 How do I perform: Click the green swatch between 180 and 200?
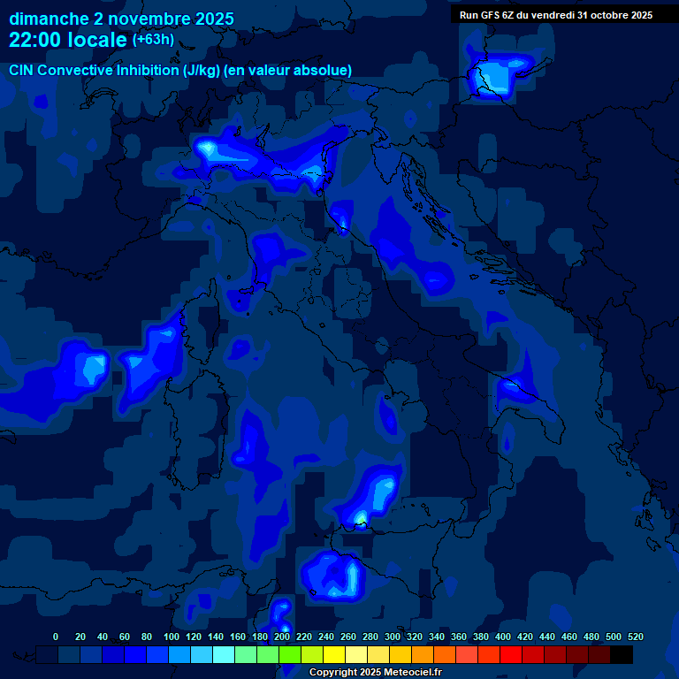[x=268, y=655]
